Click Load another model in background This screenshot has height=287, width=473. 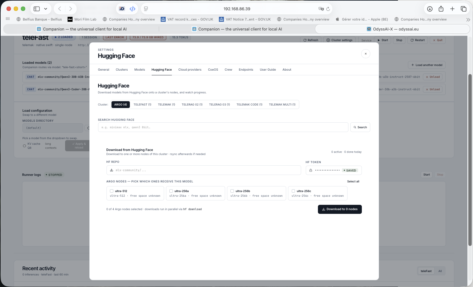[427, 65]
